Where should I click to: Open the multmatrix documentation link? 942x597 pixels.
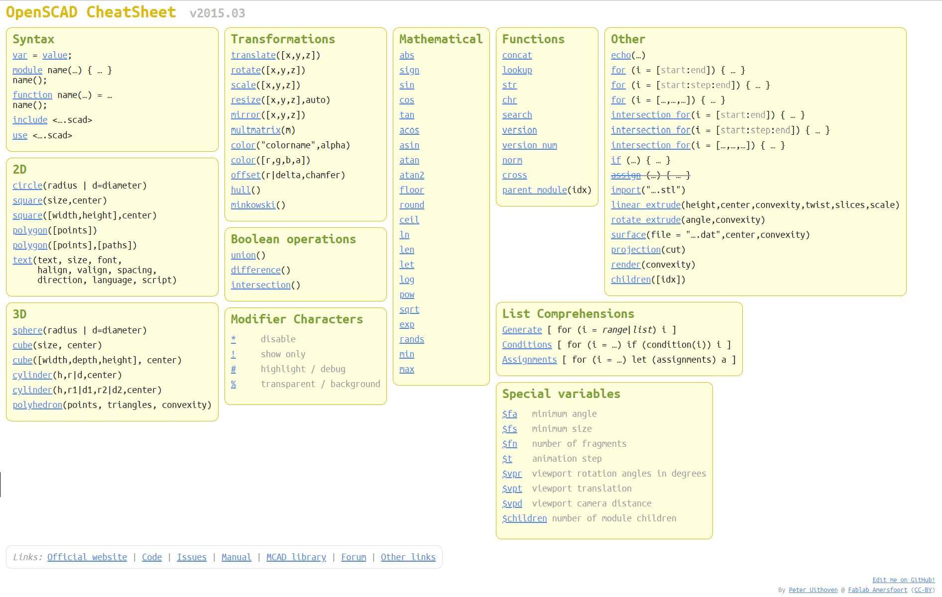click(255, 130)
